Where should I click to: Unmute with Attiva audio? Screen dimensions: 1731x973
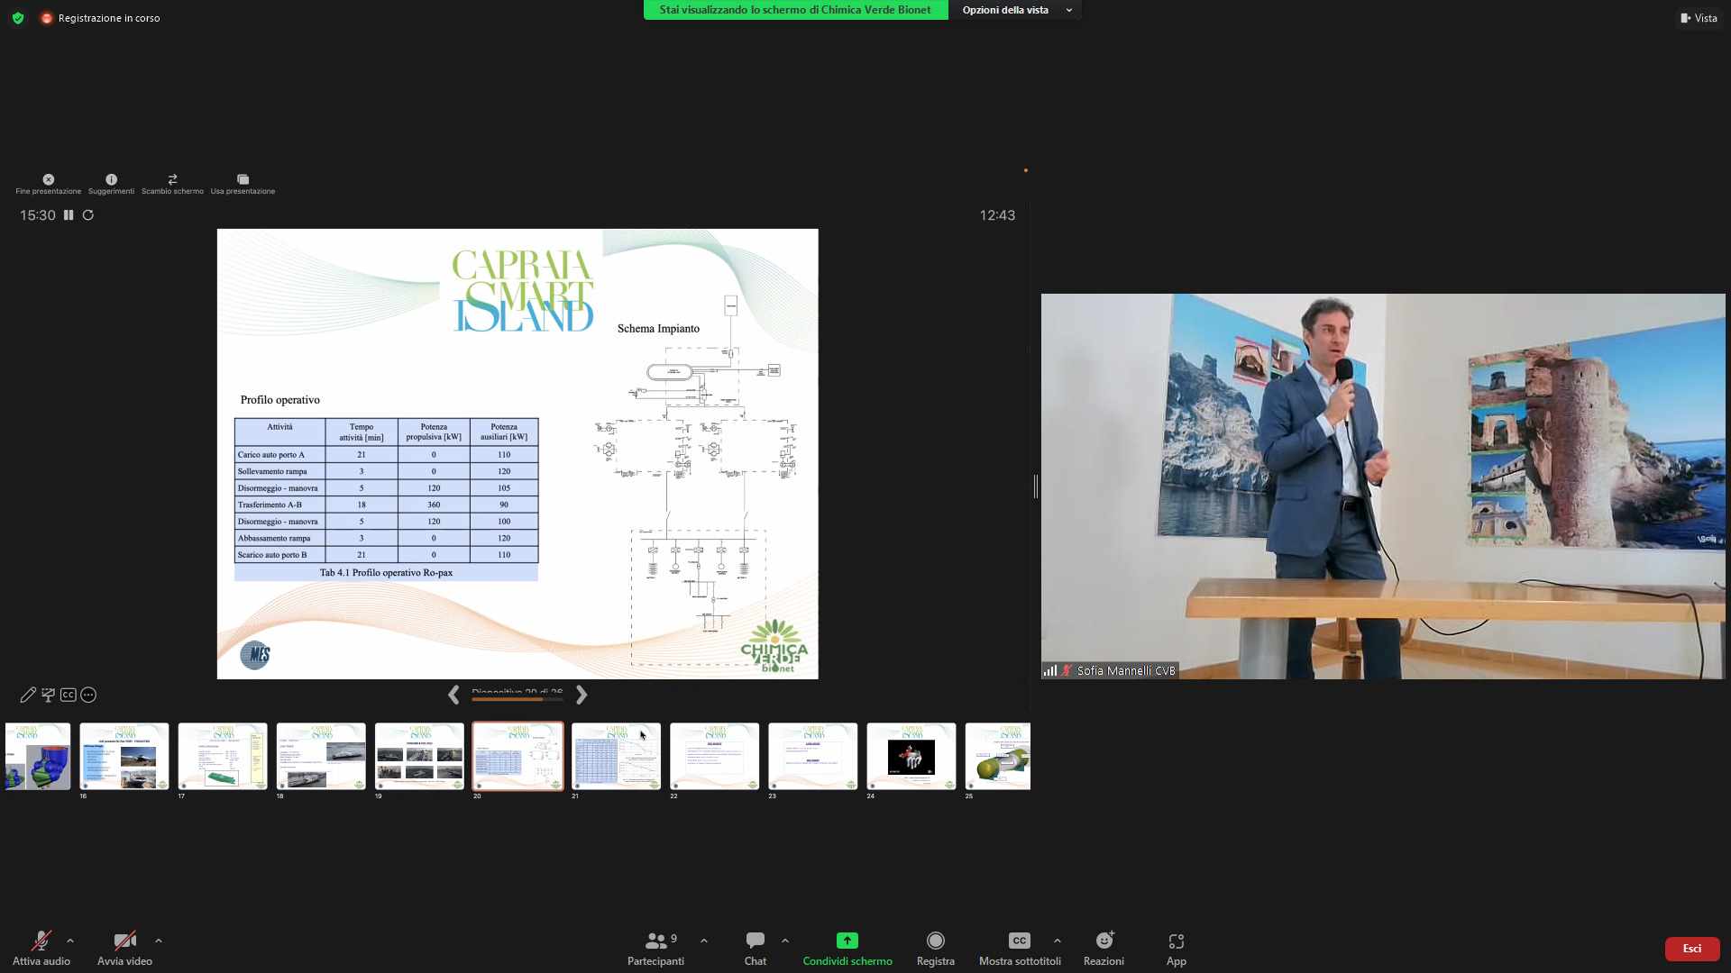tap(41, 941)
